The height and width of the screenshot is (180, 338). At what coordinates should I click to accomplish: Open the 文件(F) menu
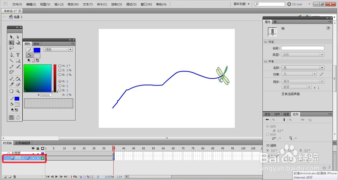click(x=17, y=4)
